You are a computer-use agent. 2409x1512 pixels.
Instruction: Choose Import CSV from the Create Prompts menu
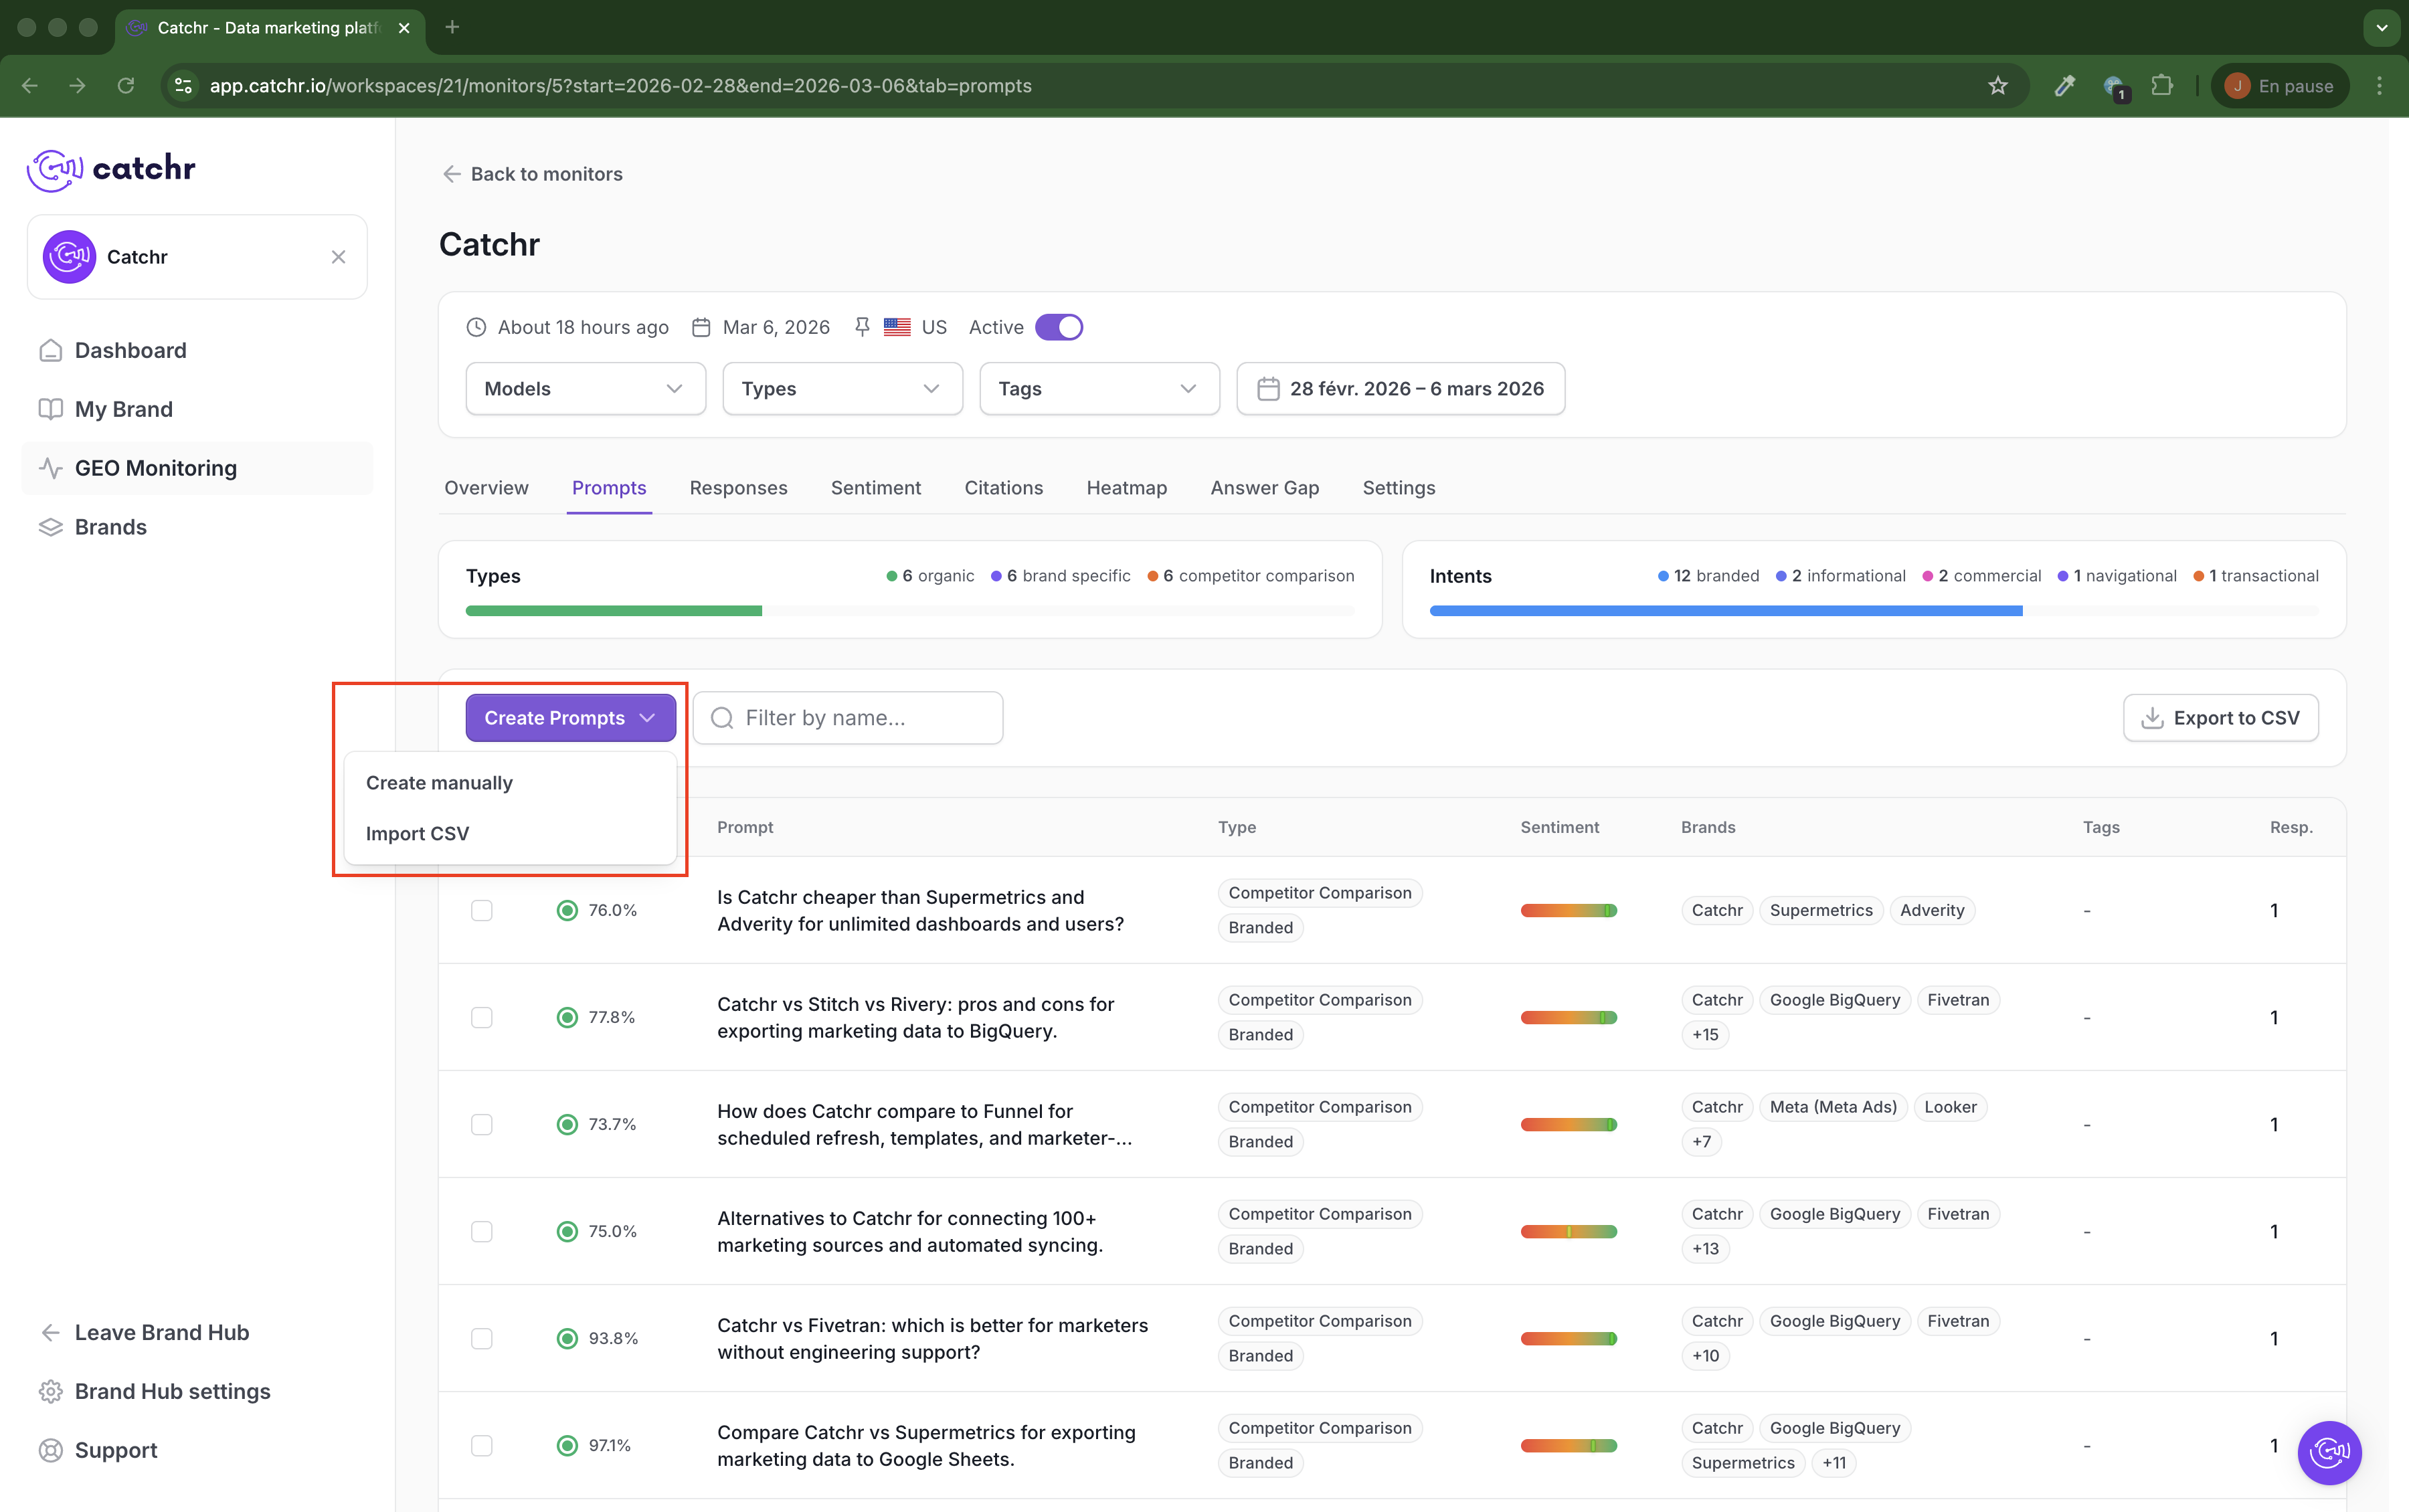click(x=417, y=833)
